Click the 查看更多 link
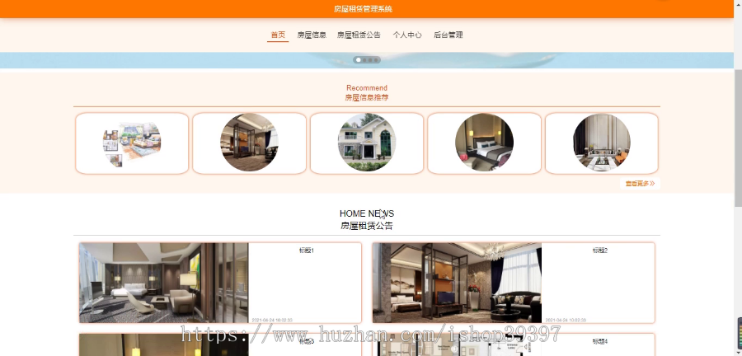Screen dimensions: 742x356 click(x=640, y=184)
